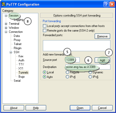Open the Bugs settings page

click(22, 77)
